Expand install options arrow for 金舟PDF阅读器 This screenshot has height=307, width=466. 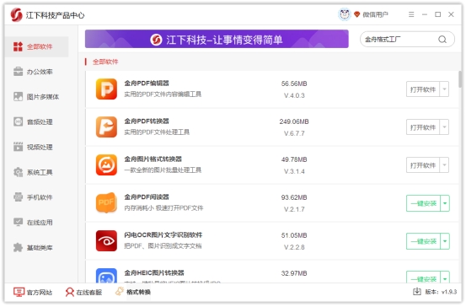click(x=445, y=203)
